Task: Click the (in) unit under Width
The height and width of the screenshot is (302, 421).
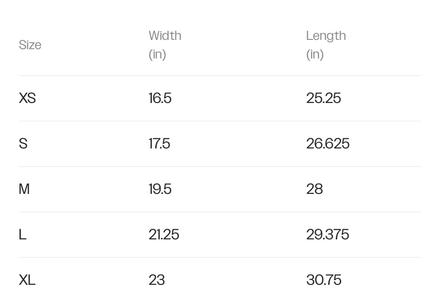Action: click(157, 54)
